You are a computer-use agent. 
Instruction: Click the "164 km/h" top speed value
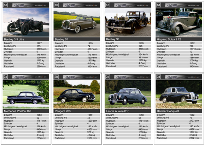(x=143, y=54)
